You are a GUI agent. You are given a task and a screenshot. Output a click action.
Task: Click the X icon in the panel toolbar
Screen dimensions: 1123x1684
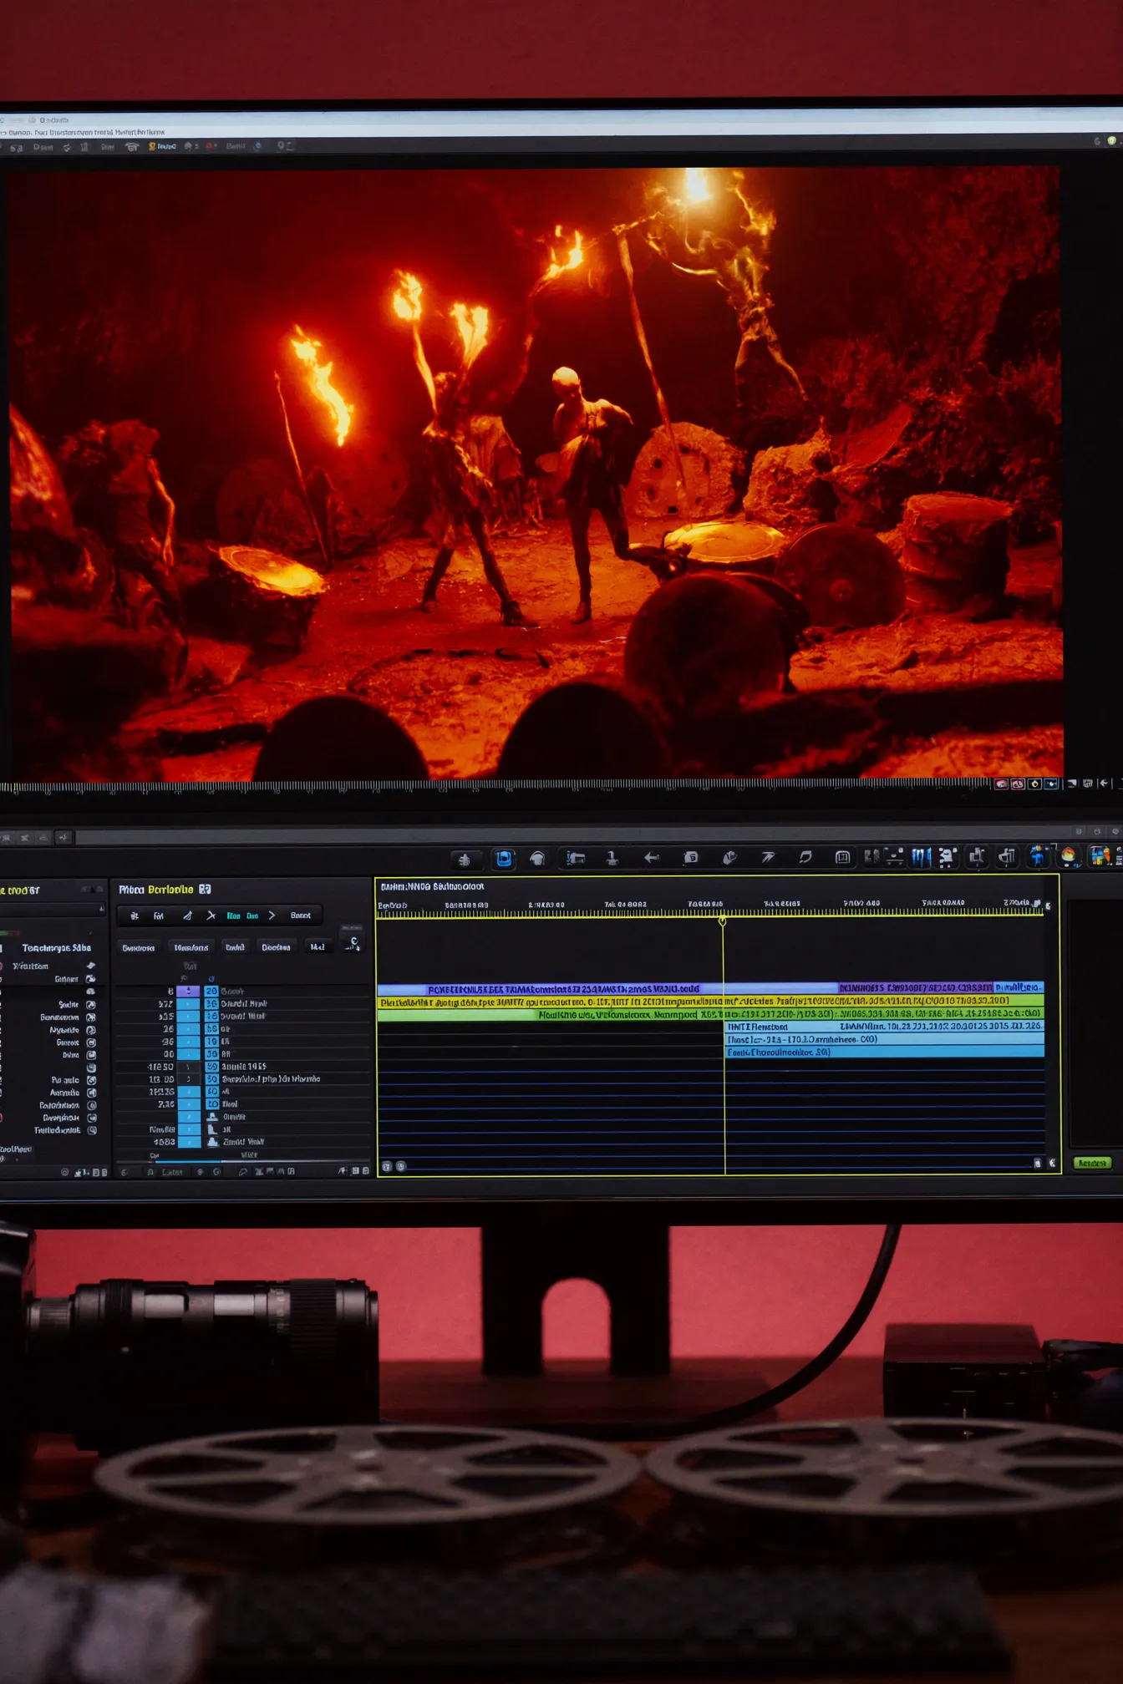click(x=211, y=916)
